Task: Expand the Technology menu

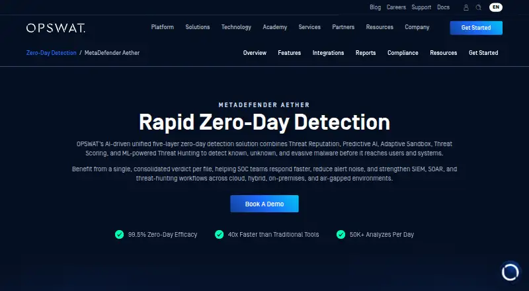Action: pyautogui.click(x=236, y=27)
